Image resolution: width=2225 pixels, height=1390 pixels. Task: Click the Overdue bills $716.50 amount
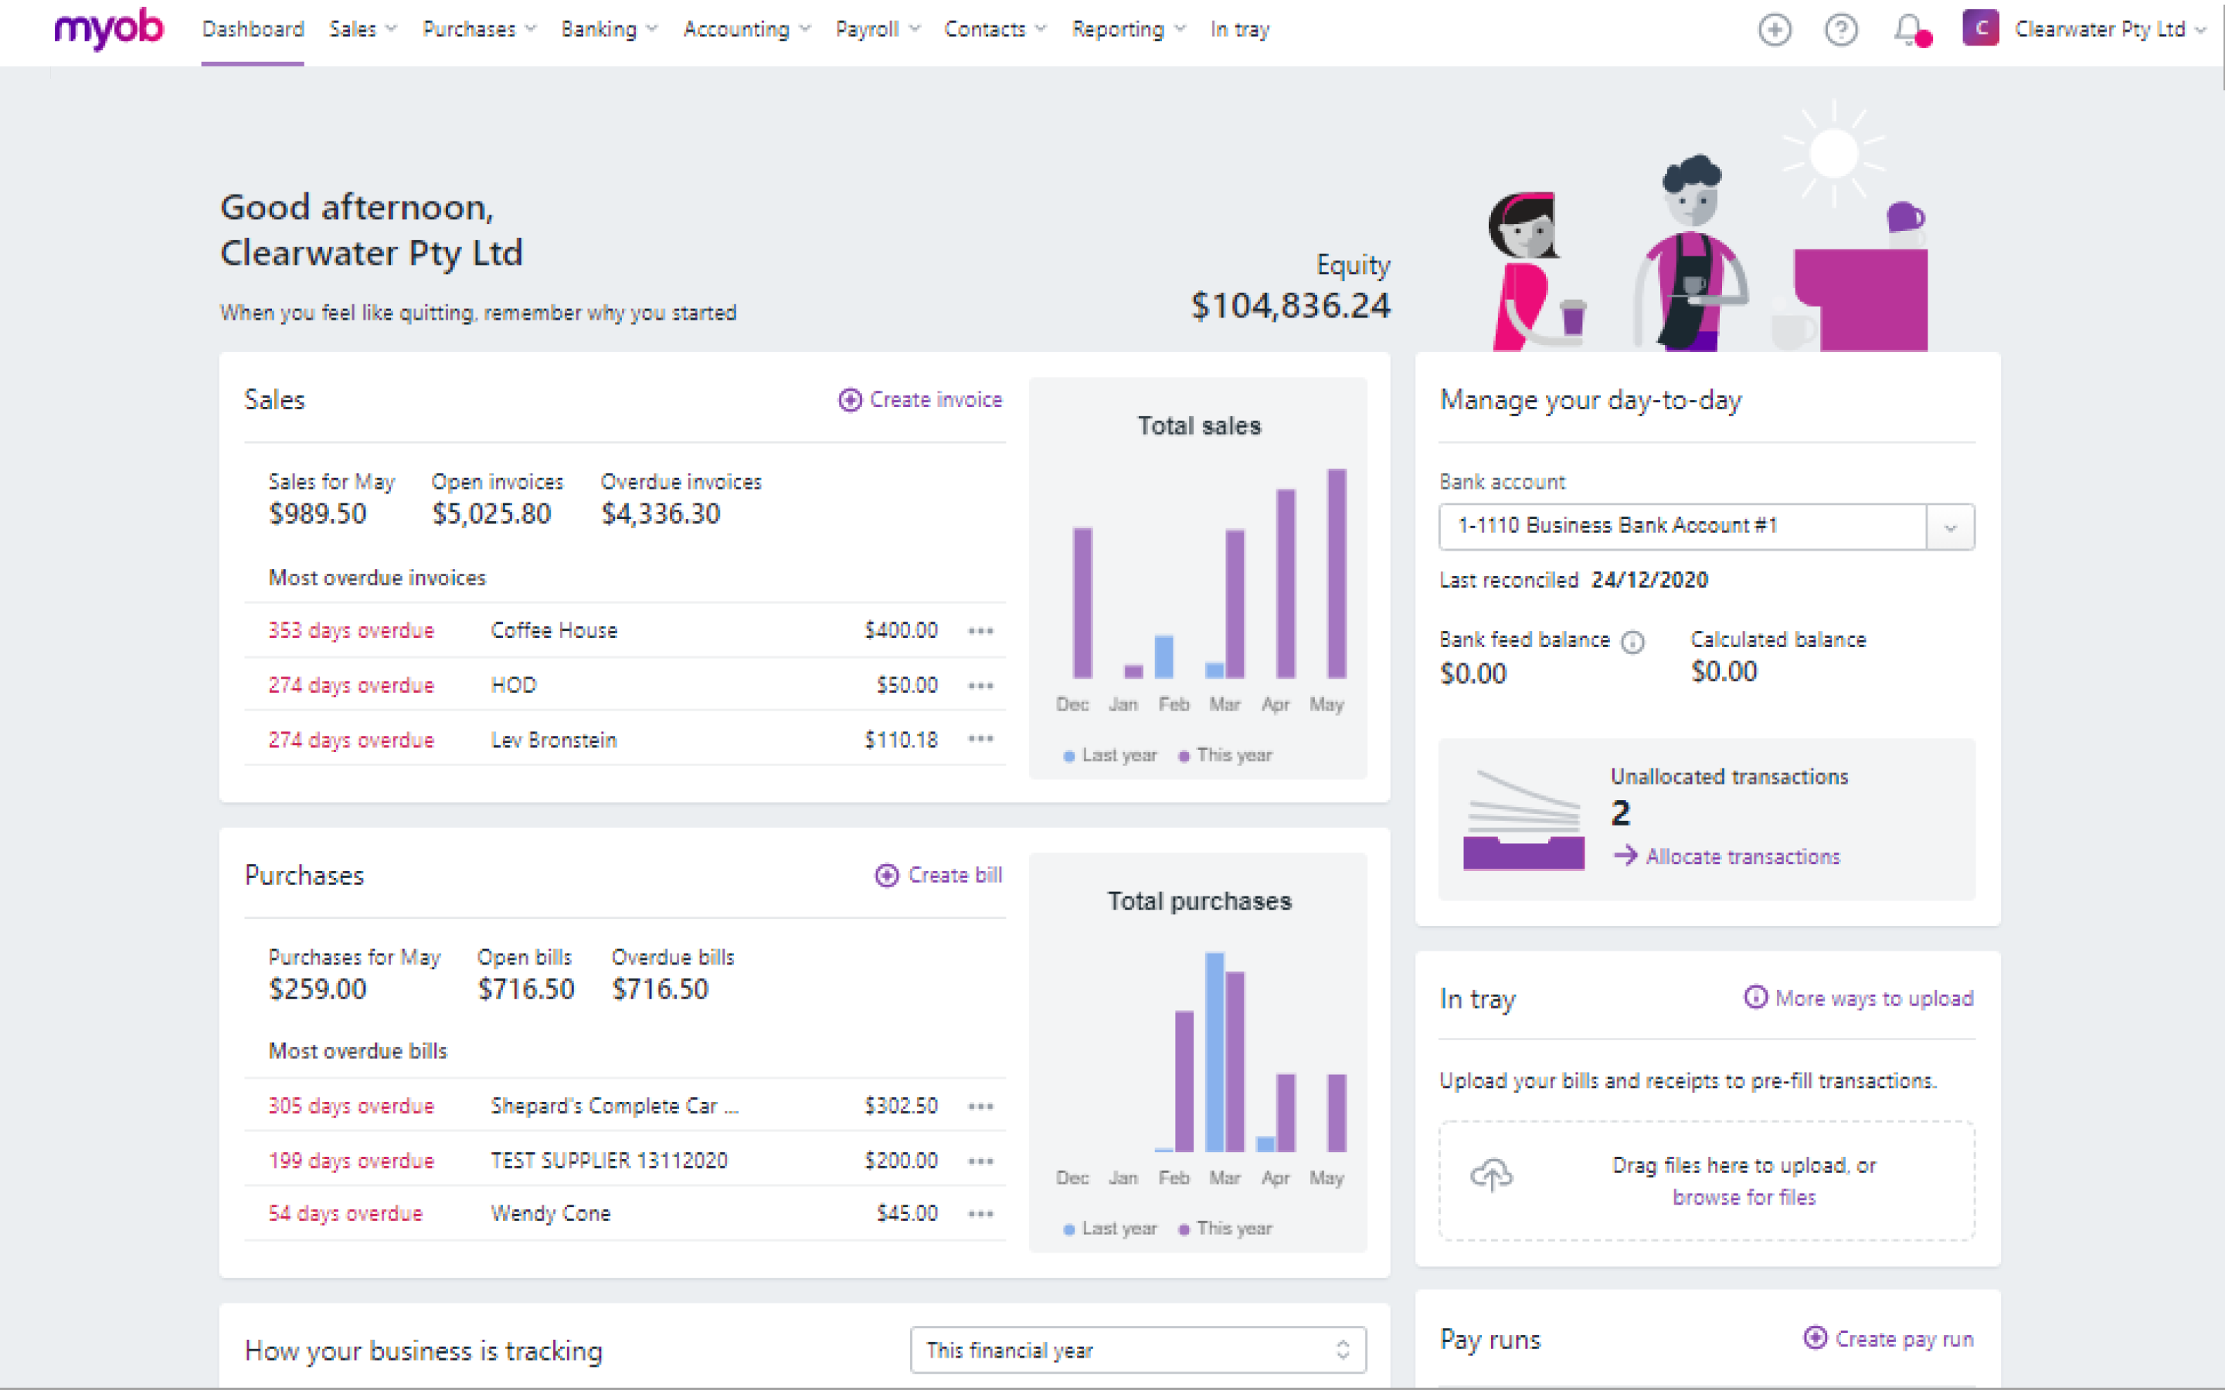[x=660, y=989]
